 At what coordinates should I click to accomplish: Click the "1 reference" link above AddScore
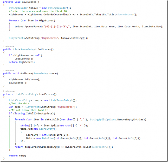point(9,70)
